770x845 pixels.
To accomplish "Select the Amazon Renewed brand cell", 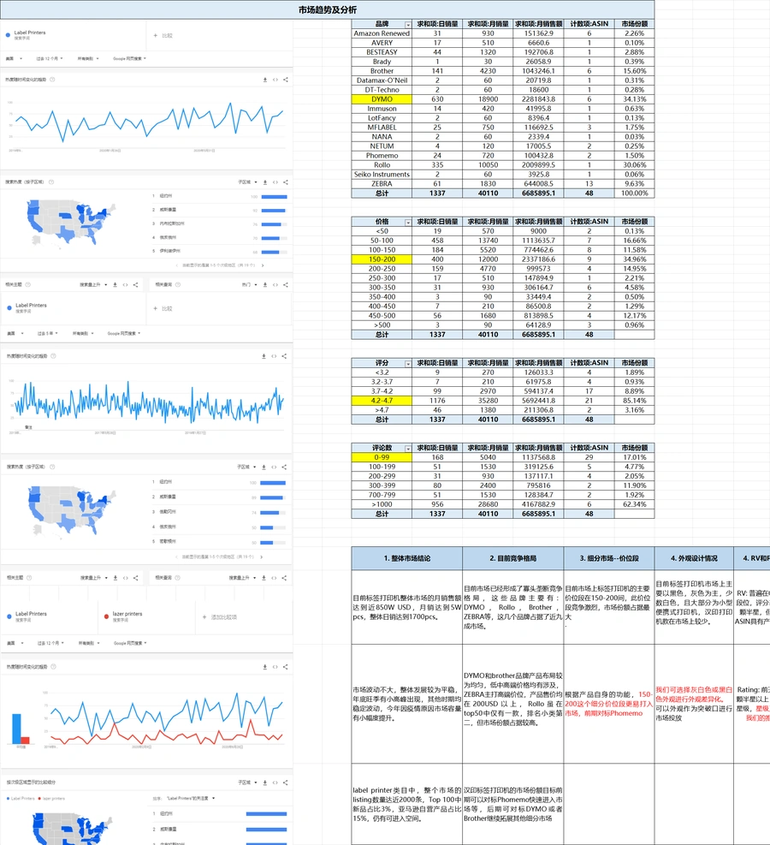I will [x=382, y=33].
